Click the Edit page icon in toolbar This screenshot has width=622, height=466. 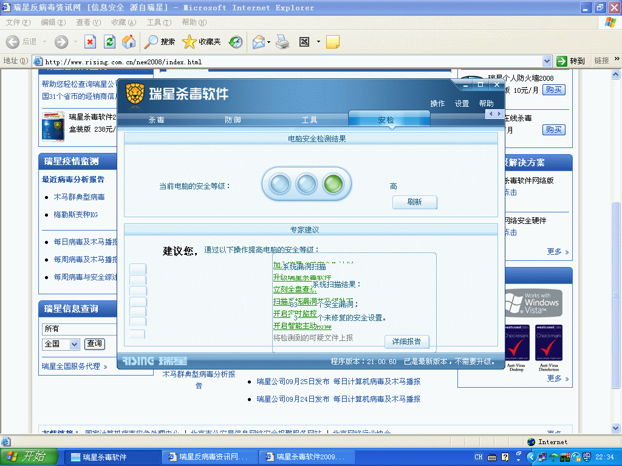click(x=304, y=42)
